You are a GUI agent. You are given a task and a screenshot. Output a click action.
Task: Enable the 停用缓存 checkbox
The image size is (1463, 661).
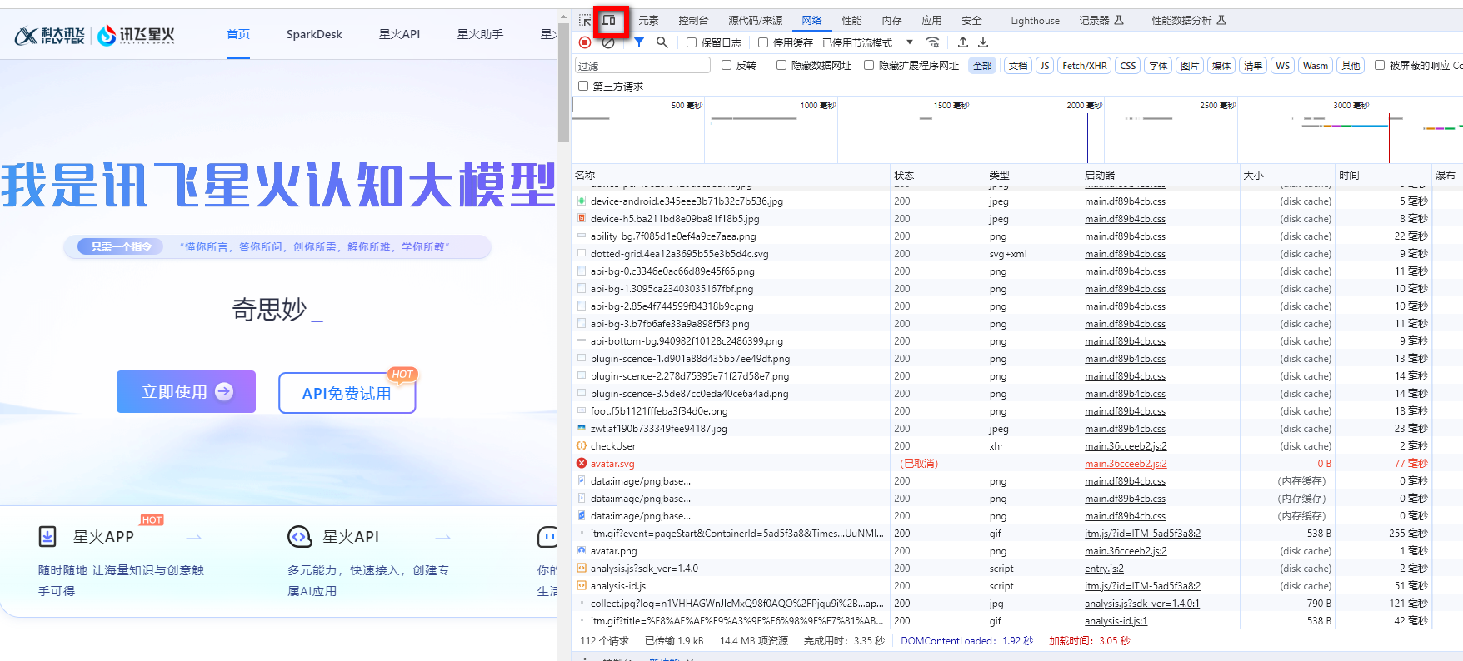[x=763, y=42]
